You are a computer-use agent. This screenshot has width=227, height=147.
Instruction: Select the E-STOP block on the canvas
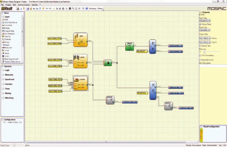pyautogui.click(x=81, y=83)
